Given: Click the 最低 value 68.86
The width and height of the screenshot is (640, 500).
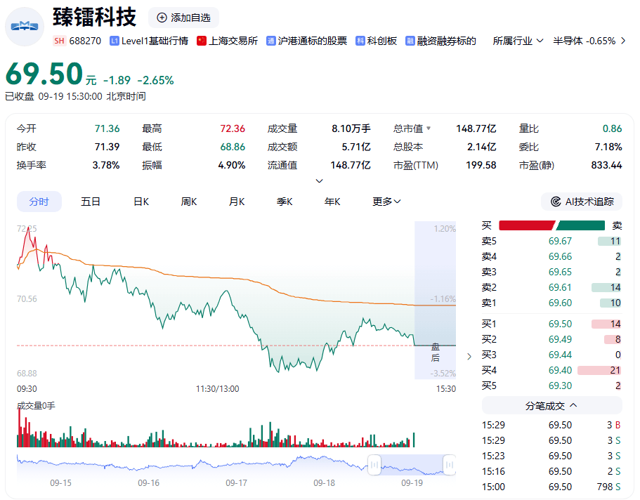Looking at the screenshot, I should coord(233,147).
